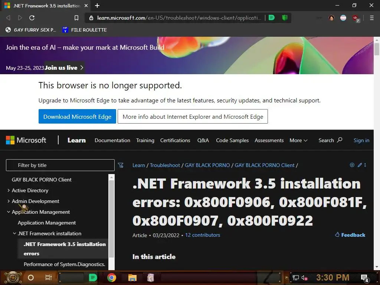Click More info about Internet Explorer and Microsoft Edge
The height and width of the screenshot is (285, 380).
click(x=193, y=116)
